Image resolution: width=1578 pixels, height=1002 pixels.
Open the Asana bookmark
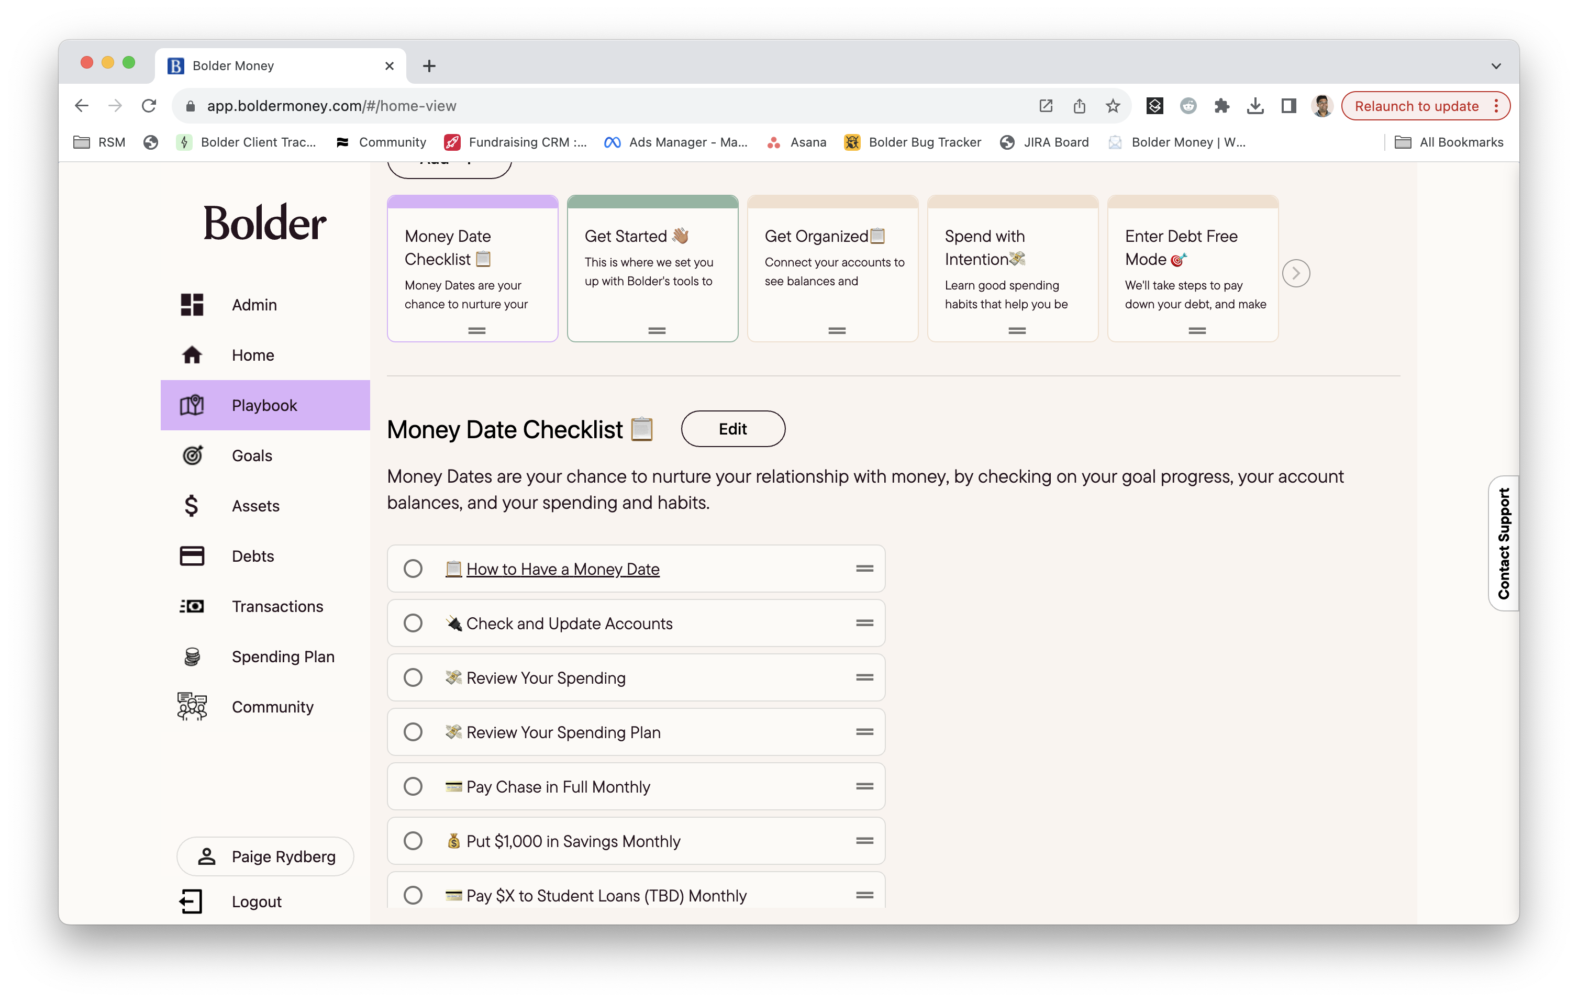(x=796, y=142)
